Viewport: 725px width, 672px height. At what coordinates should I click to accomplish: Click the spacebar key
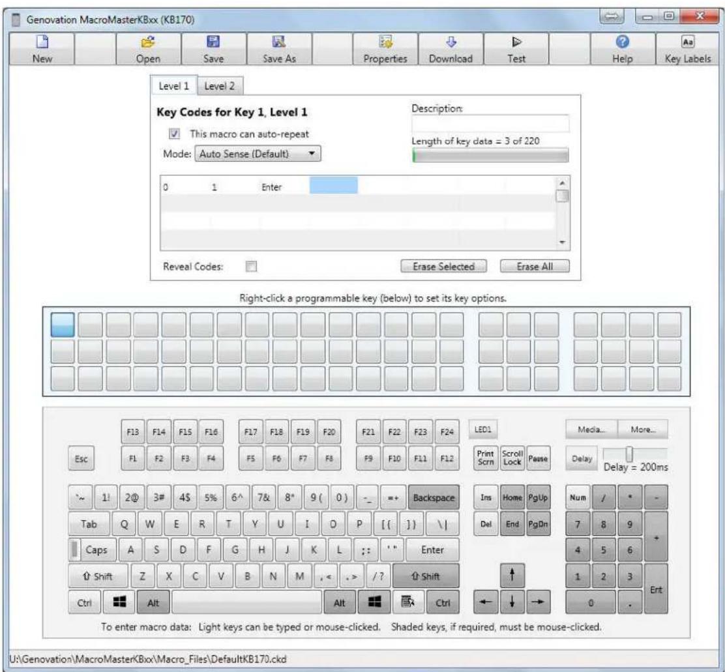pyautogui.click(x=247, y=602)
